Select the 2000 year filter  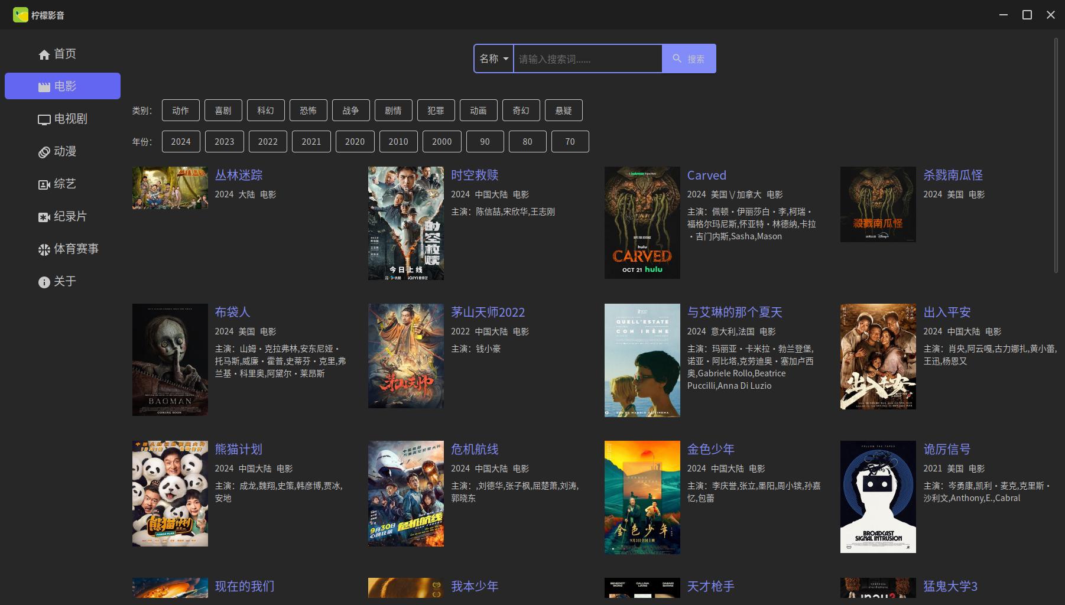442,142
